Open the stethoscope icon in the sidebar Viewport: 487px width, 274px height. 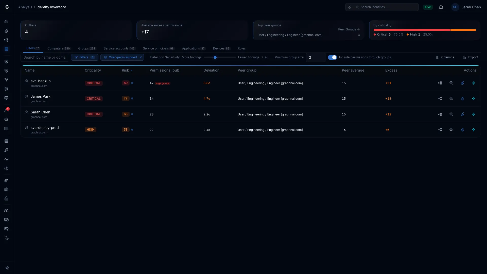tap(6, 238)
